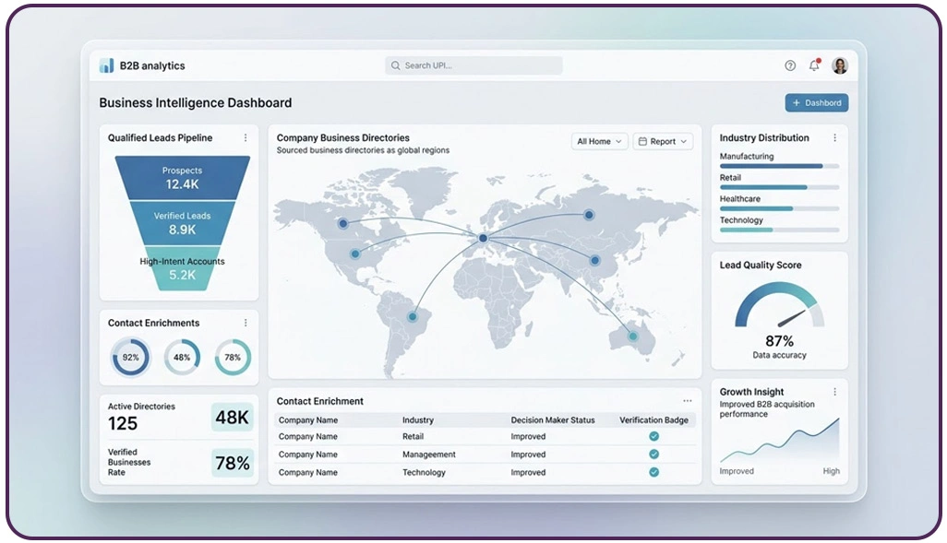Viewport: 947px width, 543px height.
Task: Click the High-Intent Accounts 5.2K funnel segment
Action: pyautogui.click(x=183, y=268)
